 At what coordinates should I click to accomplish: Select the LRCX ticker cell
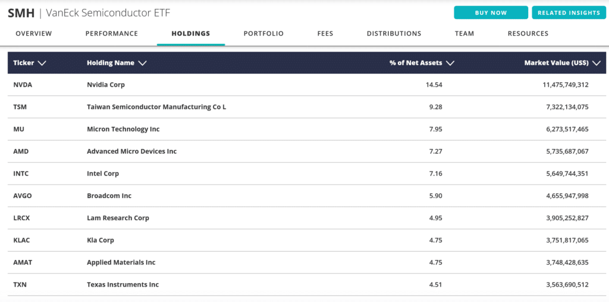[22, 218]
